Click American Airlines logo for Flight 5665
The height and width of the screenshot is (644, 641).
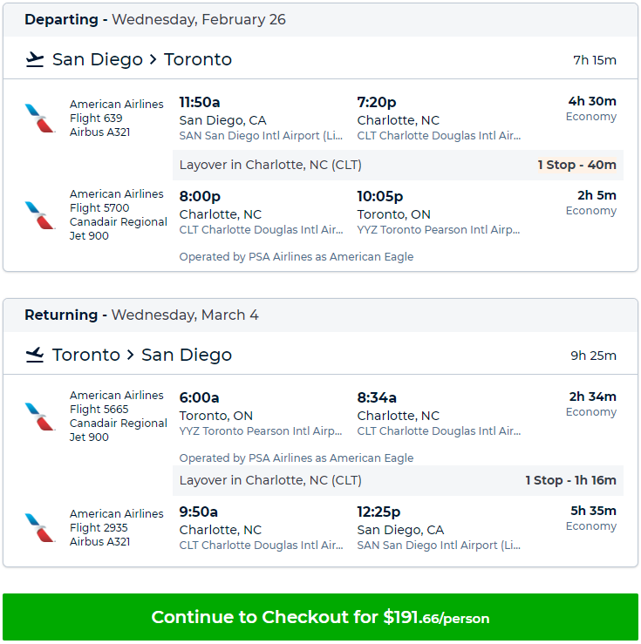point(40,417)
